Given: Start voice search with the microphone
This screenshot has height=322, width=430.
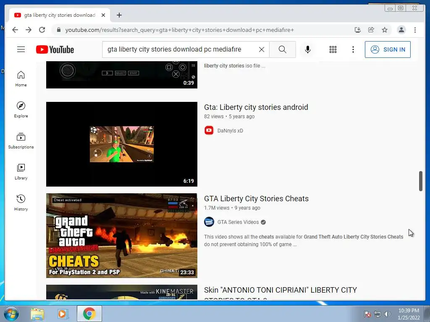Looking at the screenshot, I should pos(308,49).
